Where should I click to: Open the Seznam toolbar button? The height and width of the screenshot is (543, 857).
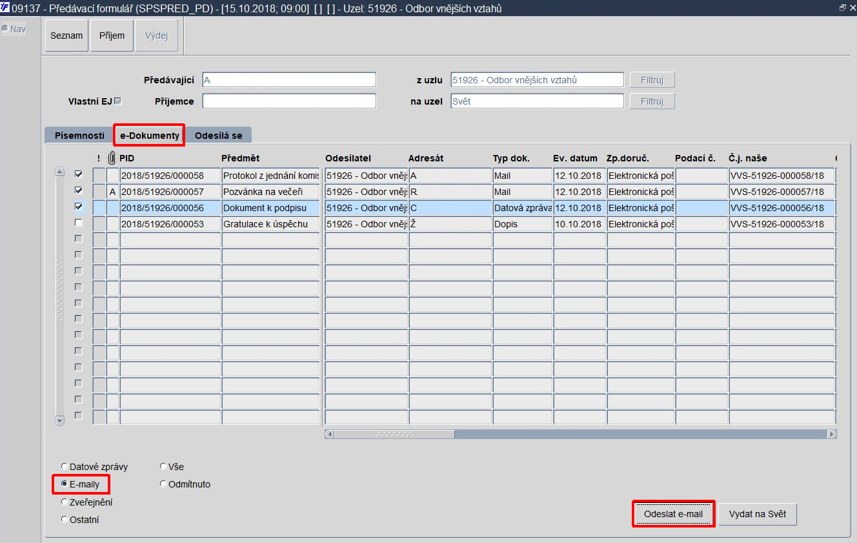(x=66, y=36)
